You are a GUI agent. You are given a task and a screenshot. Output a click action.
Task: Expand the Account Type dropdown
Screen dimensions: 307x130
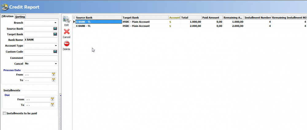55,46
